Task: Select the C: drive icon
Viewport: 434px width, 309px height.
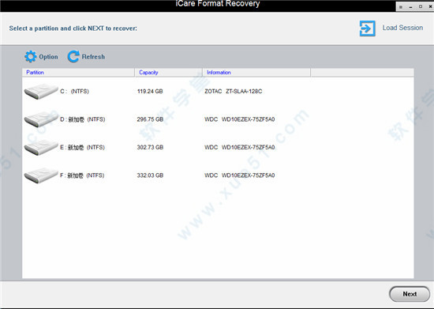Action: click(x=41, y=92)
